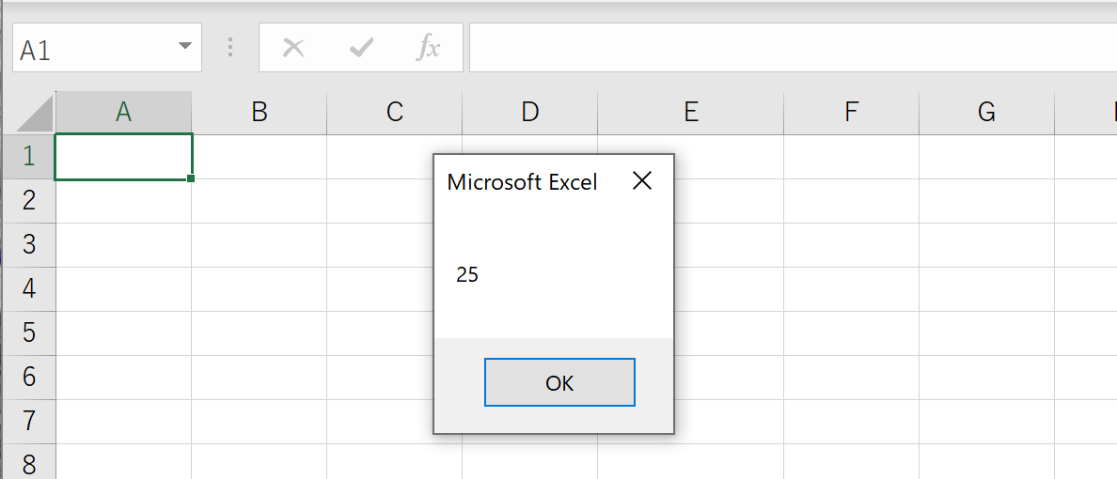The width and height of the screenshot is (1117, 479).
Task: Select row 8 header
Action: click(28, 463)
